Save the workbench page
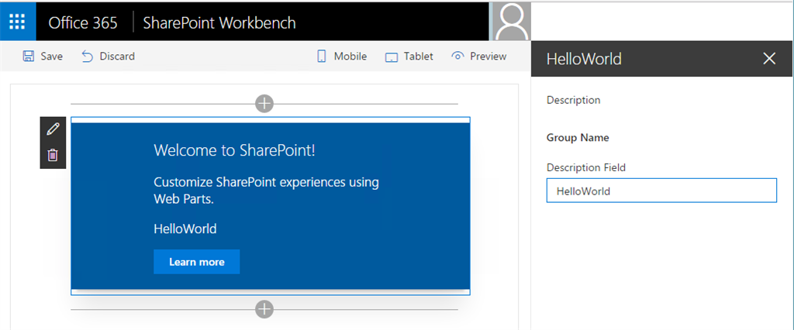The height and width of the screenshot is (330, 794). pyautogui.click(x=43, y=56)
